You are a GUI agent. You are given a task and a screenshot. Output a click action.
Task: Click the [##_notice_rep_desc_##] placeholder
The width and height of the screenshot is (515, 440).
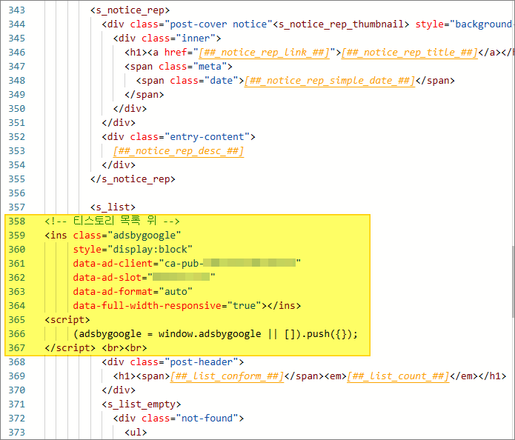click(x=179, y=150)
